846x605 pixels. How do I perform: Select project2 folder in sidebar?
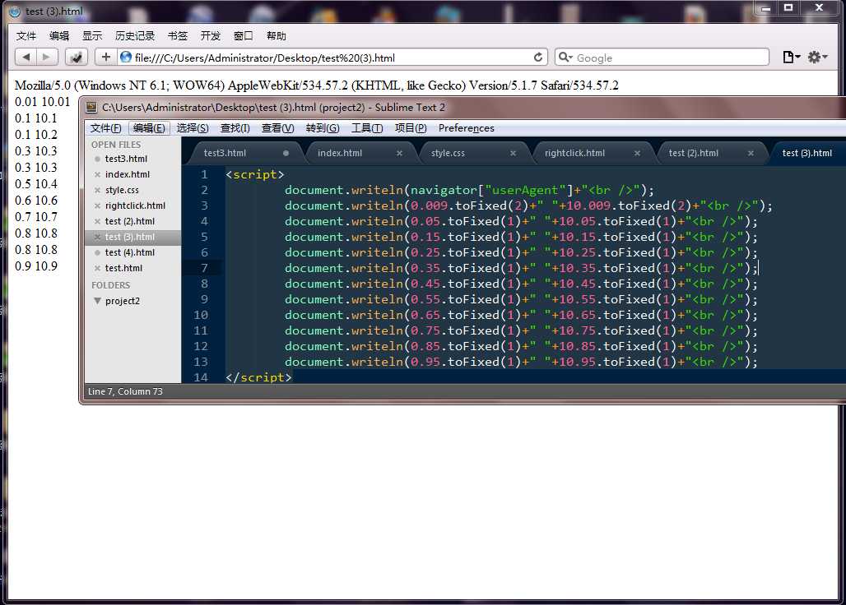tap(123, 301)
